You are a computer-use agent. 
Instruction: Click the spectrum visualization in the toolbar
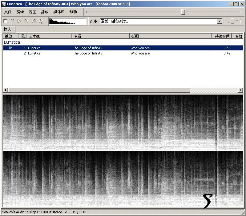pos(68,21)
